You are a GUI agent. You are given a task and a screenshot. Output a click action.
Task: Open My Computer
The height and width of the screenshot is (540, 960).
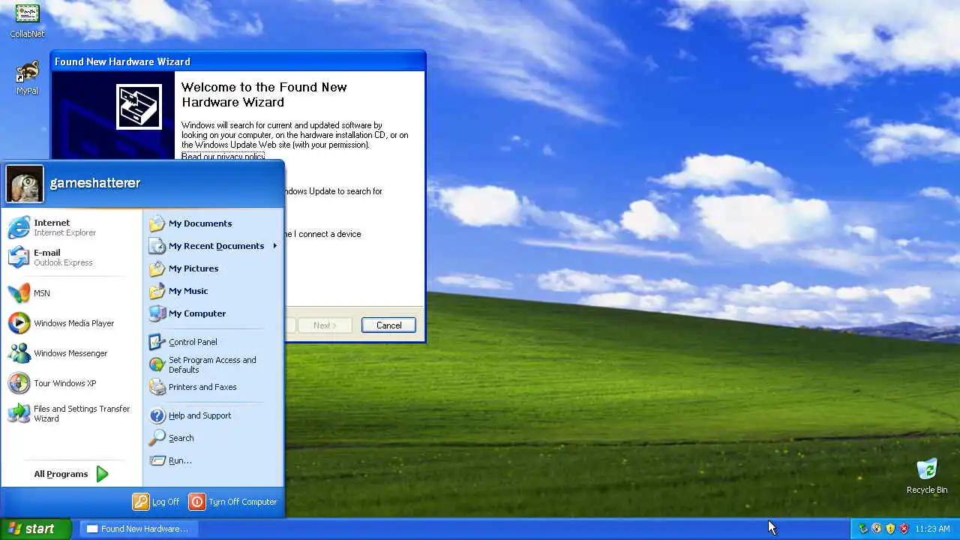tap(213, 313)
